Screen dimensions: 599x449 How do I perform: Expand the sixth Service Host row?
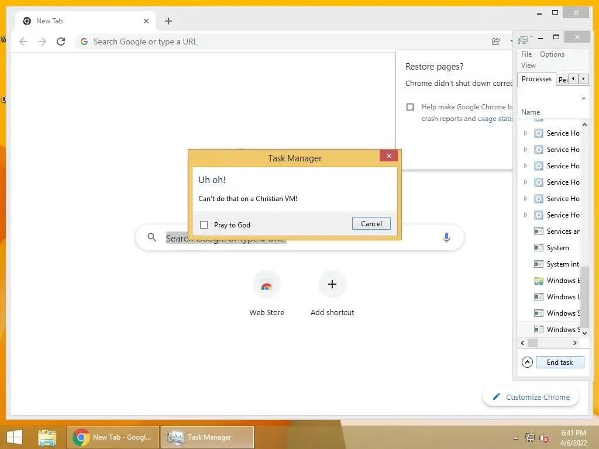[x=525, y=215]
